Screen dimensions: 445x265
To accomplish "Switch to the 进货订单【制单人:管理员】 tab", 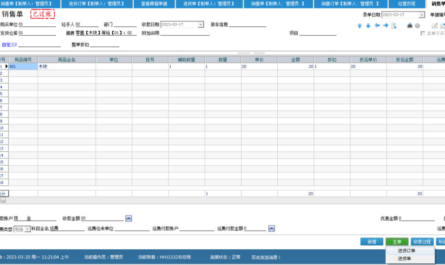I will tap(97, 4).
